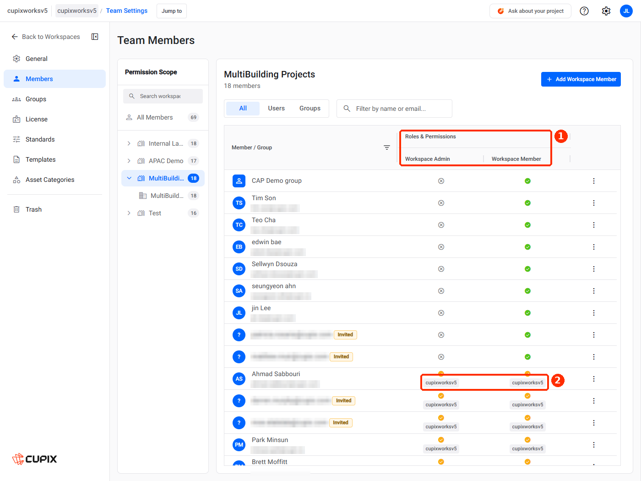Open Templates in sidebar

coord(54,159)
